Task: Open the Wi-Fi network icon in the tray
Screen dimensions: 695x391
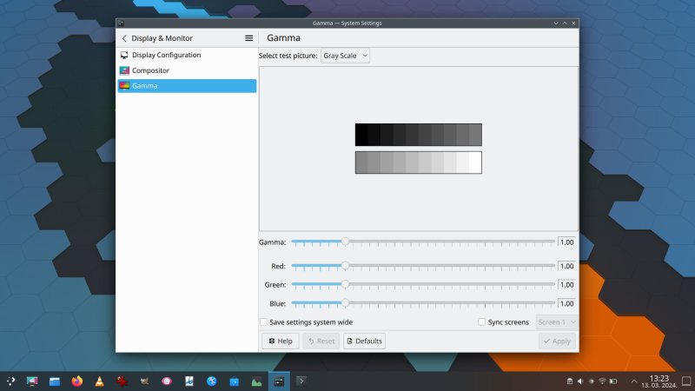Action: (601, 381)
